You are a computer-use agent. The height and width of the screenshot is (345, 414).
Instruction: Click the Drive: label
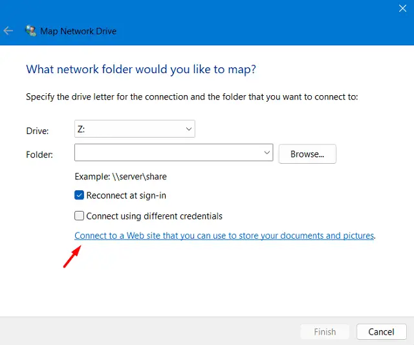(38, 131)
